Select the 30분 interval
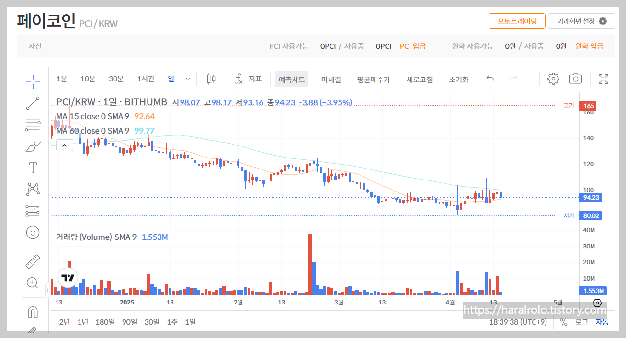The image size is (626, 338). (x=116, y=79)
